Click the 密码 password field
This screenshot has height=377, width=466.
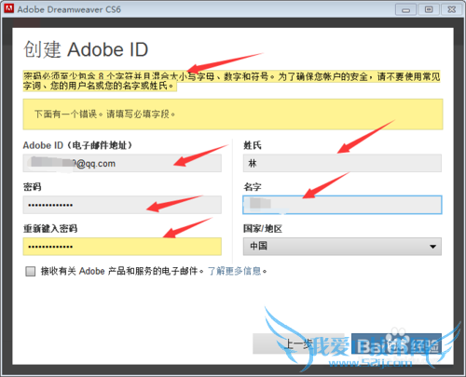click(x=122, y=205)
